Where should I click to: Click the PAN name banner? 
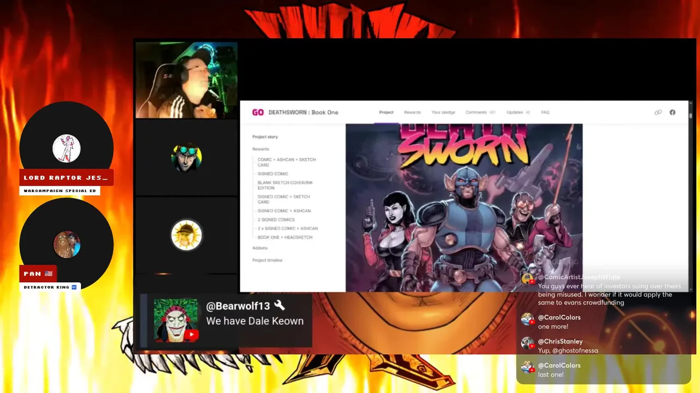click(x=38, y=273)
